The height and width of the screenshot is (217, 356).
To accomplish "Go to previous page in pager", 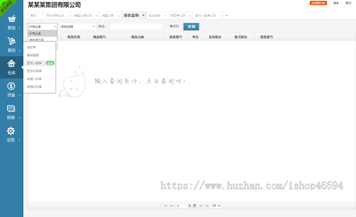I will point(171,206).
